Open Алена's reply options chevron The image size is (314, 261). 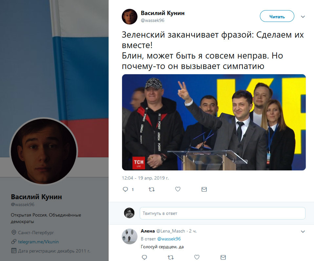pyautogui.click(x=303, y=232)
